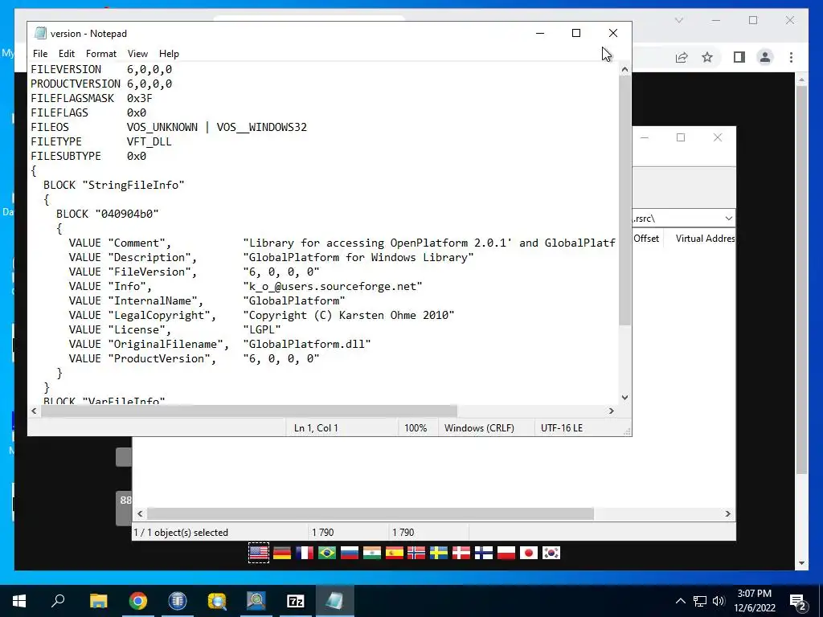Screen dimensions: 823x617
Task: Select the German flag language icon
Action: point(282,553)
